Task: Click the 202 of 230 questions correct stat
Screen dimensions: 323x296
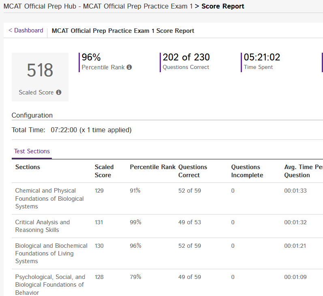Action: (x=186, y=58)
